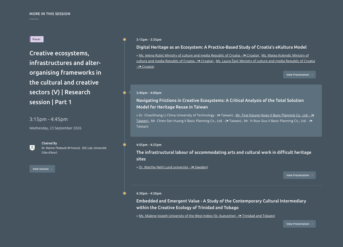Click the chairperson avatar icon
This screenshot has width=343, height=247.
click(32, 148)
